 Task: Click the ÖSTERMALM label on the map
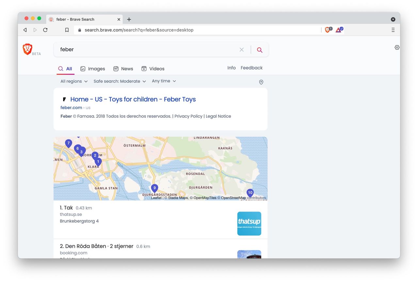(x=135, y=145)
